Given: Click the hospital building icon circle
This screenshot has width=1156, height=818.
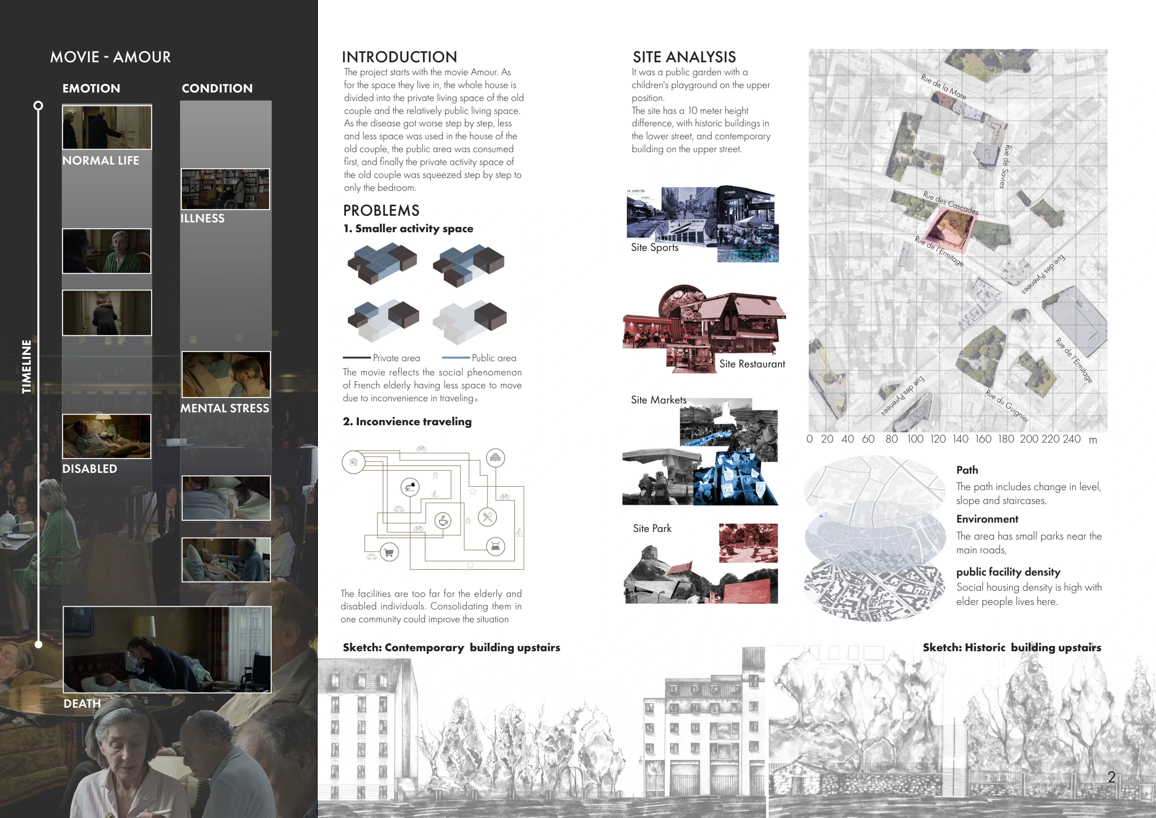Looking at the screenshot, I should (495, 458).
